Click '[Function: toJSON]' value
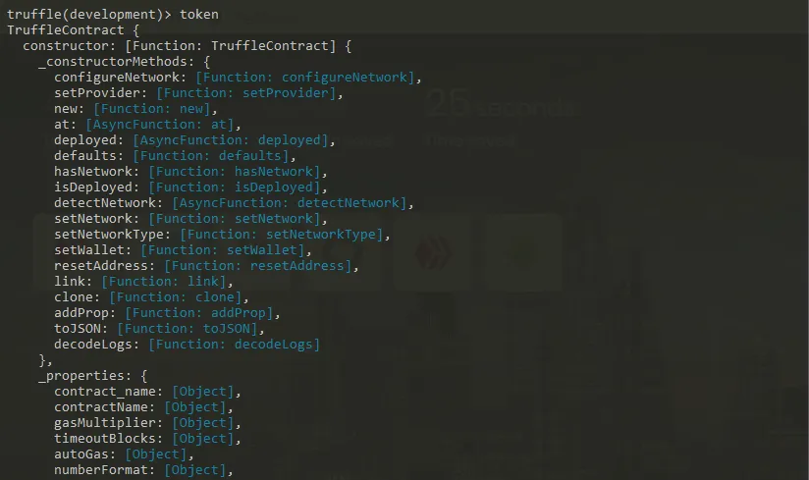 188,329
